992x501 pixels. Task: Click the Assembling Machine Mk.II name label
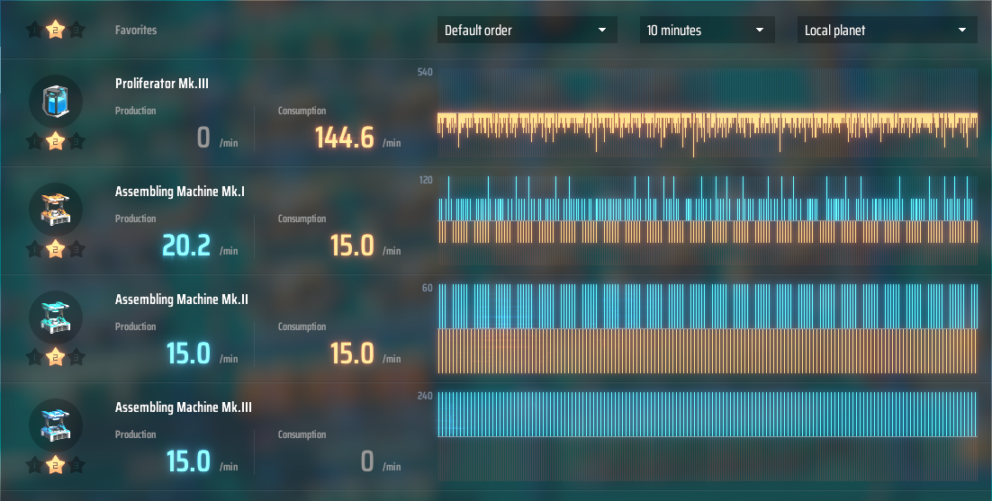point(181,300)
